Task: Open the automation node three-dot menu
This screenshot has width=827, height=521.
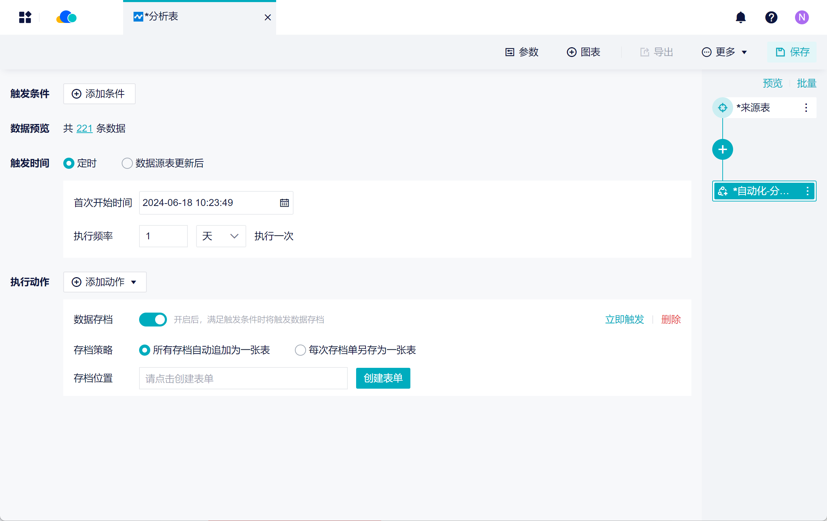Action: pos(807,191)
